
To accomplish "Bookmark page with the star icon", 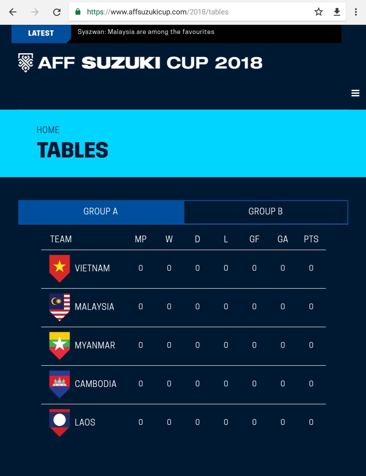I will click(319, 12).
